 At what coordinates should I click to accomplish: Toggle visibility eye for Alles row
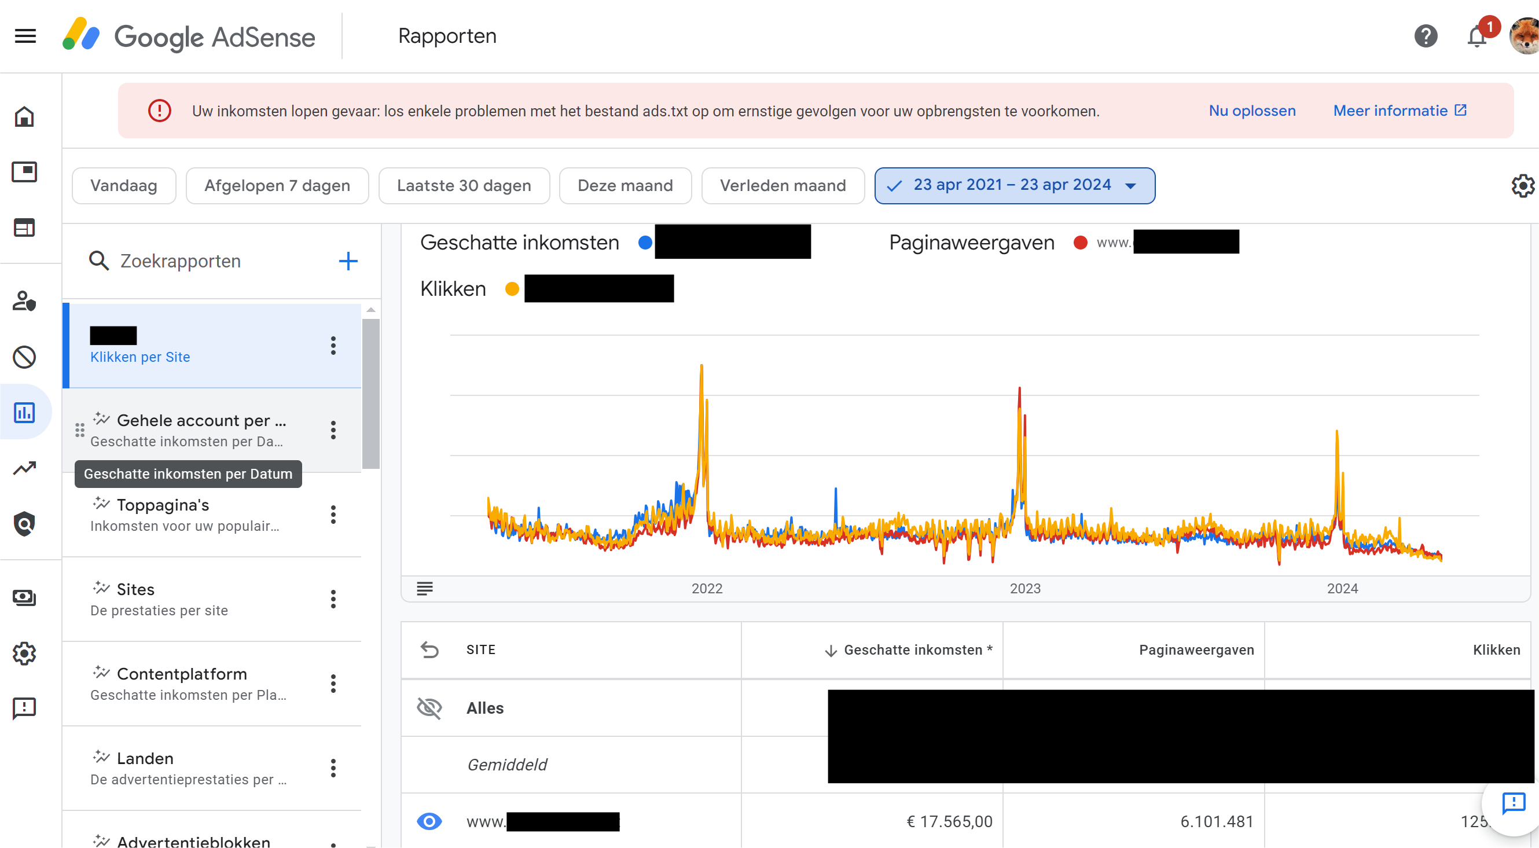coord(429,708)
